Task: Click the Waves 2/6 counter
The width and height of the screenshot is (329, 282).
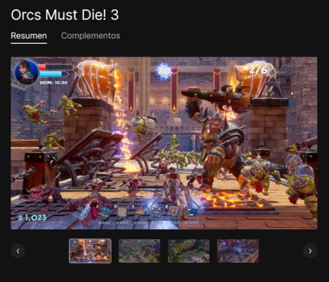Action: [258, 69]
